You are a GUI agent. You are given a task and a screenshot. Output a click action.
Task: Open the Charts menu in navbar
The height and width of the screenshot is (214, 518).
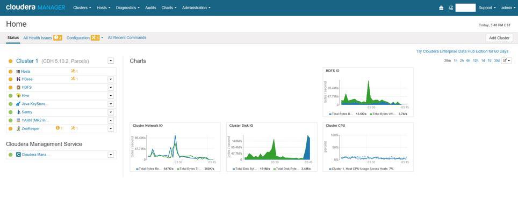coord(169,7)
